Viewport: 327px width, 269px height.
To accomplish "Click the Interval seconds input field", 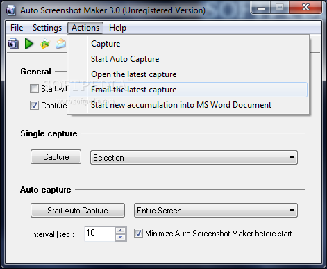I will pyautogui.click(x=100, y=234).
